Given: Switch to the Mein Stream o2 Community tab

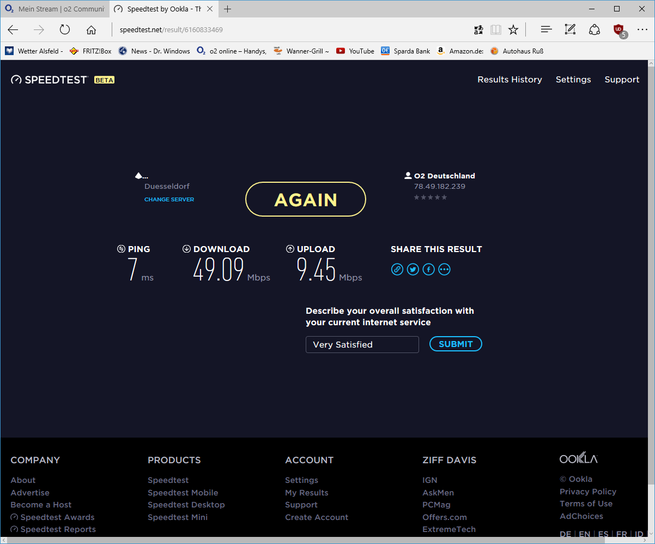Looking at the screenshot, I should tap(54, 9).
